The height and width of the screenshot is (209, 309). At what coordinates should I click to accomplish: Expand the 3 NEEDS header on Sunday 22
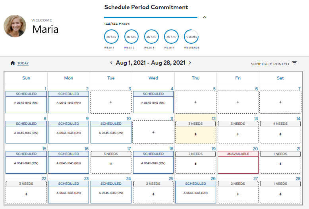click(26, 184)
